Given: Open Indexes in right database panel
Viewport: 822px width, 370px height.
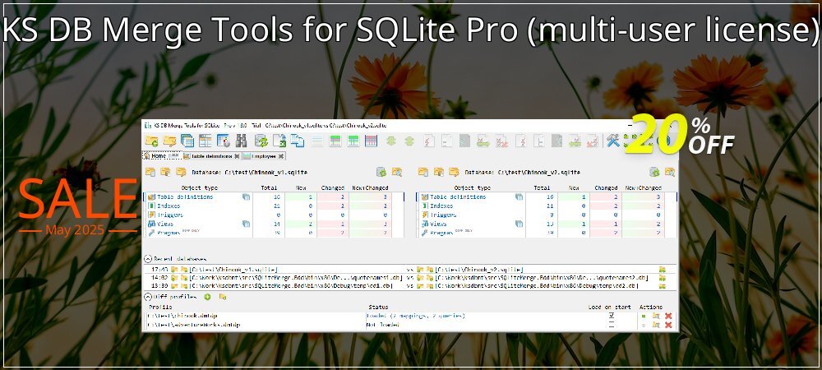Looking at the screenshot, I should coord(442,206).
